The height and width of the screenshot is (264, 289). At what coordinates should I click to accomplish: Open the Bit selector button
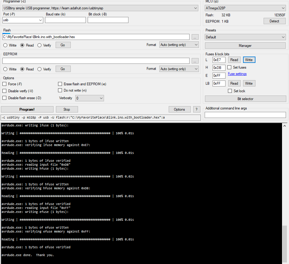pyautogui.click(x=245, y=99)
